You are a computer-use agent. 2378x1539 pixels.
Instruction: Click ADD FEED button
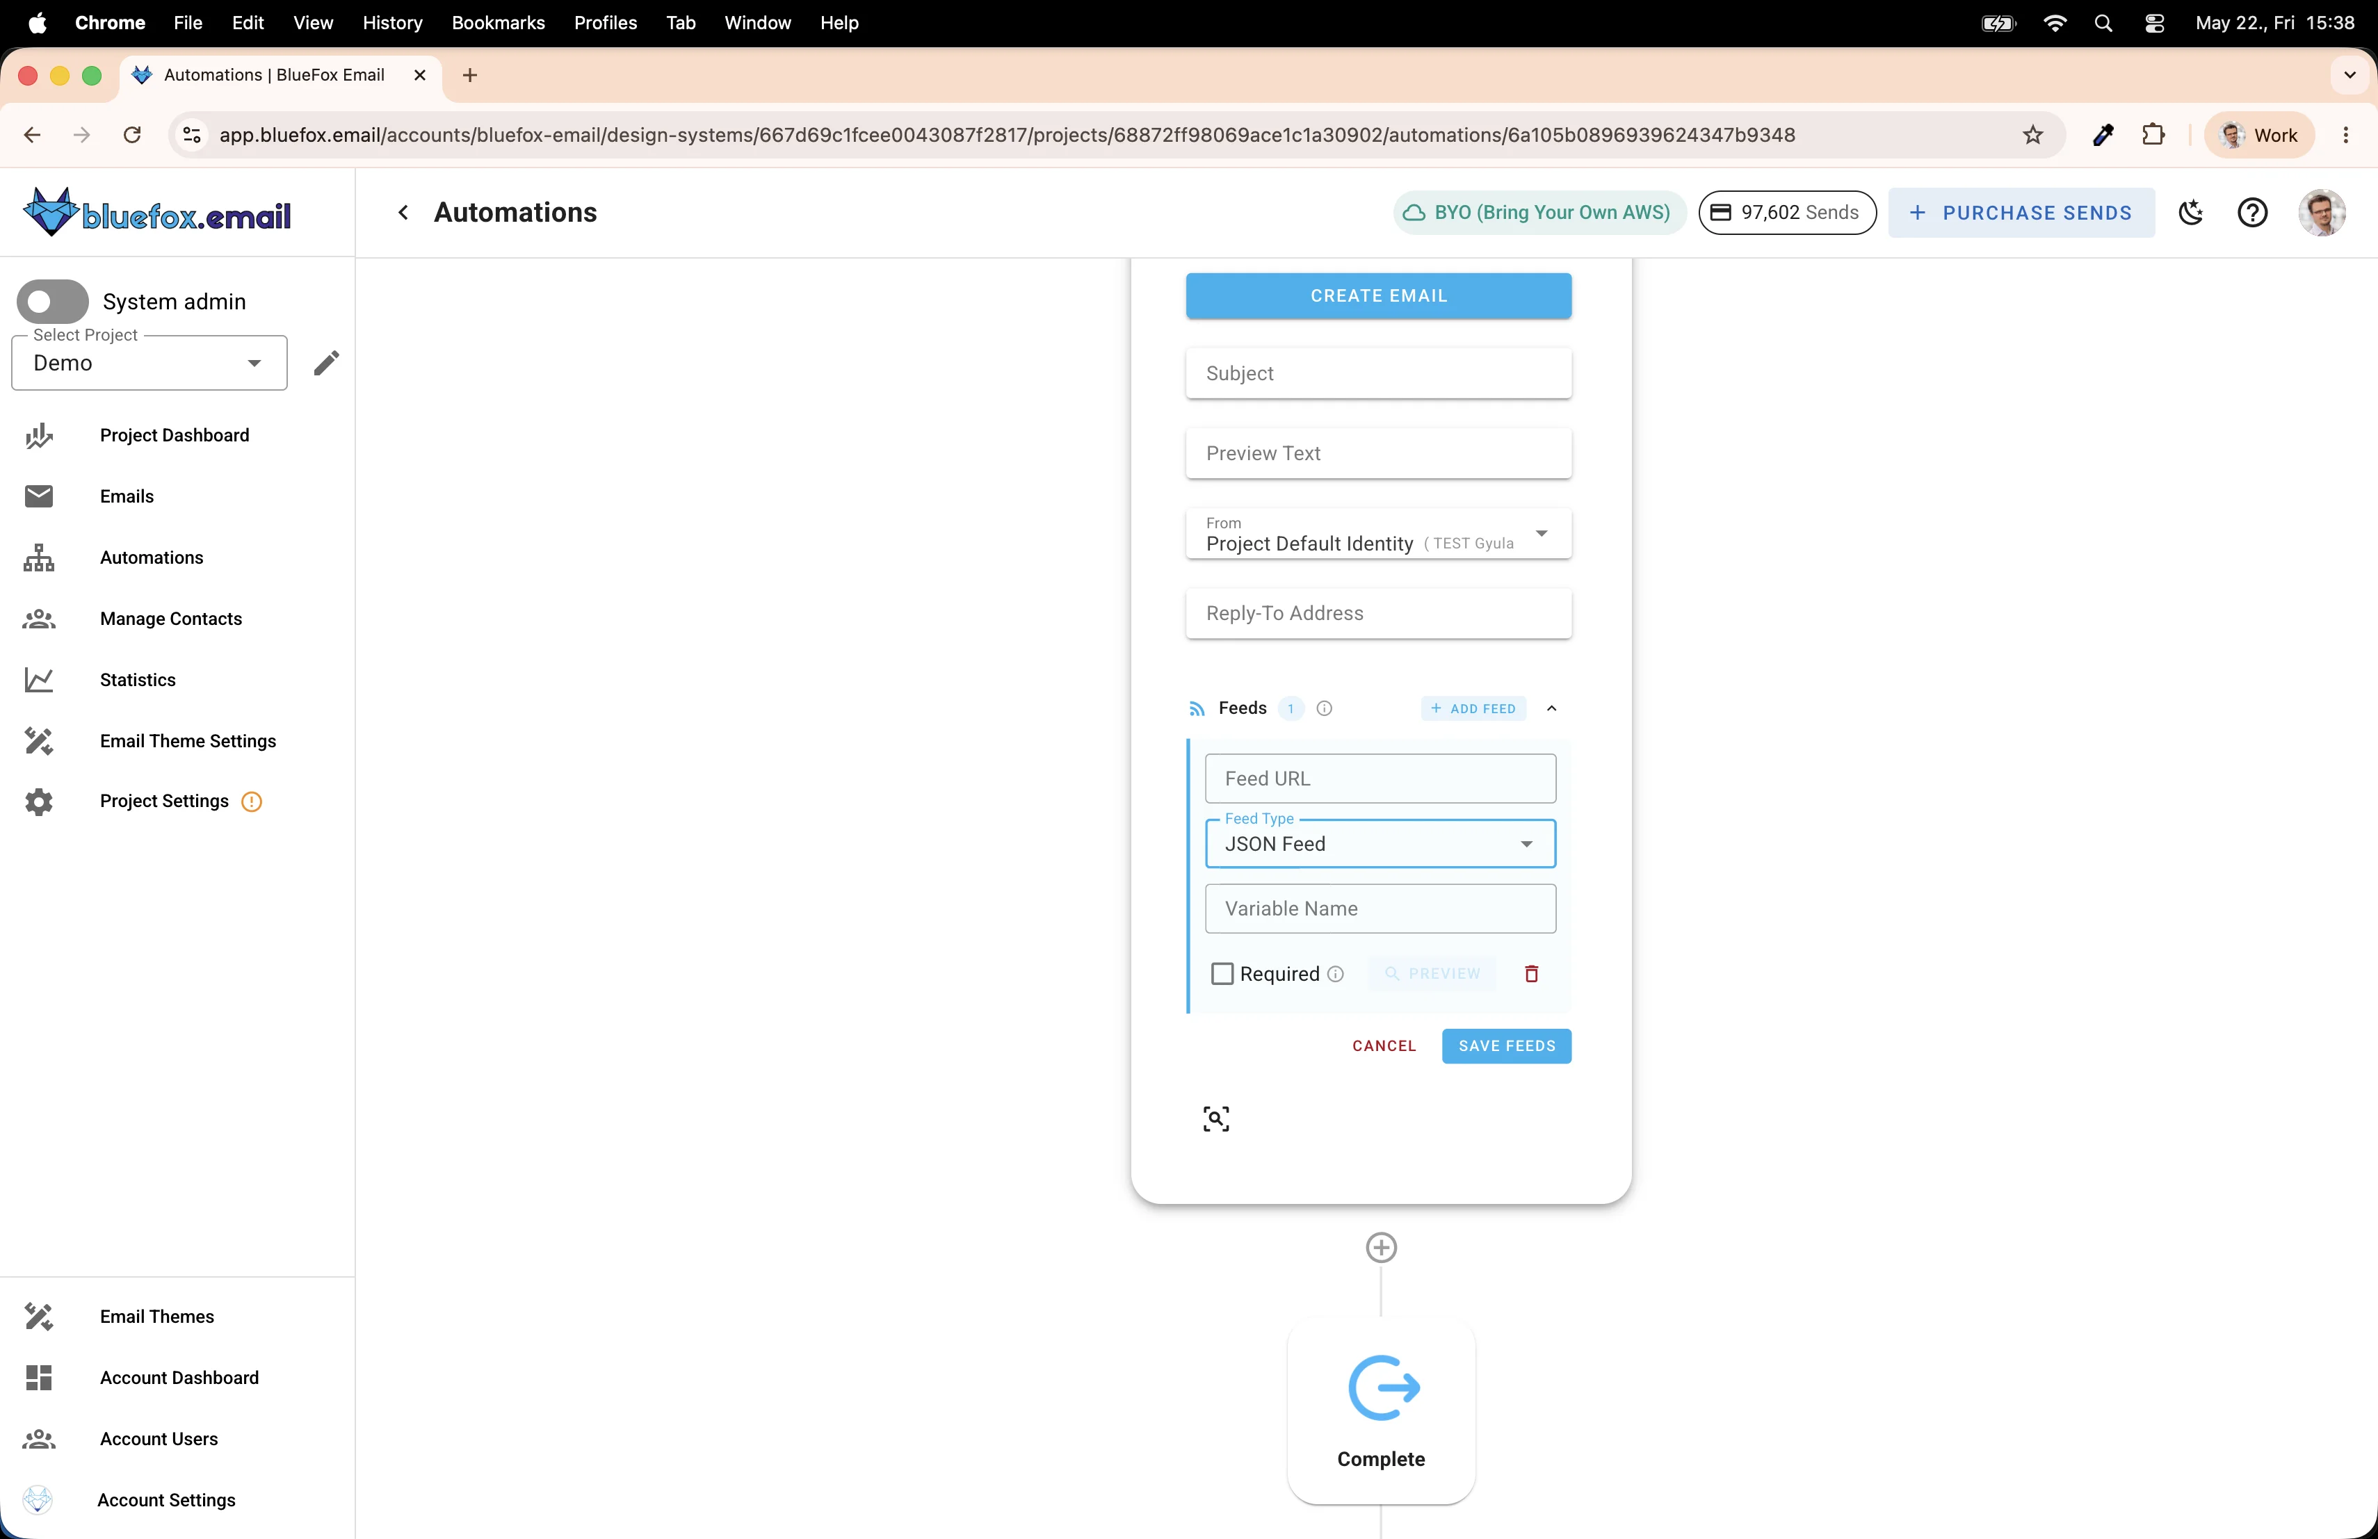pyautogui.click(x=1474, y=708)
